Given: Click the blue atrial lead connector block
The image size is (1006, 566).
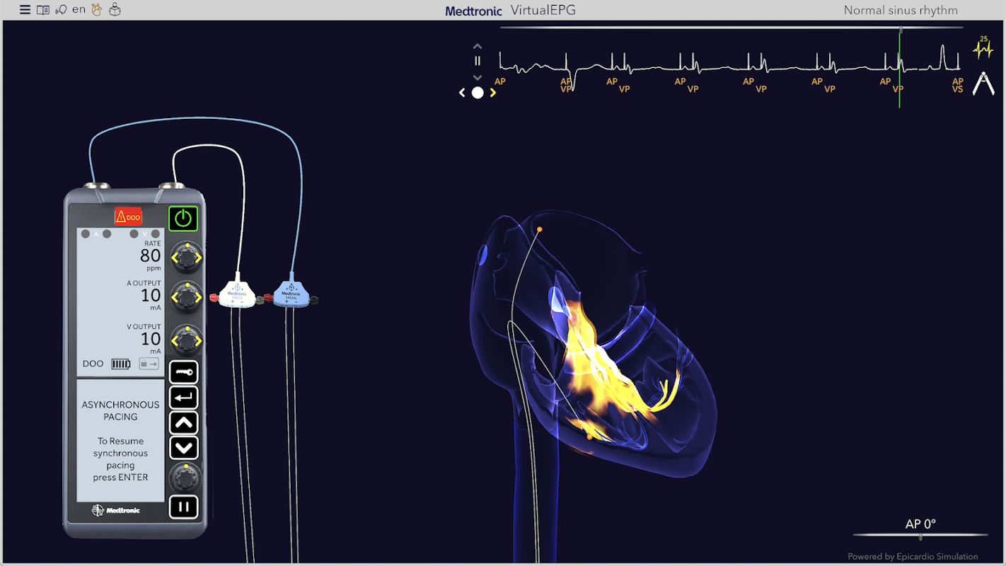Looking at the screenshot, I should [291, 294].
